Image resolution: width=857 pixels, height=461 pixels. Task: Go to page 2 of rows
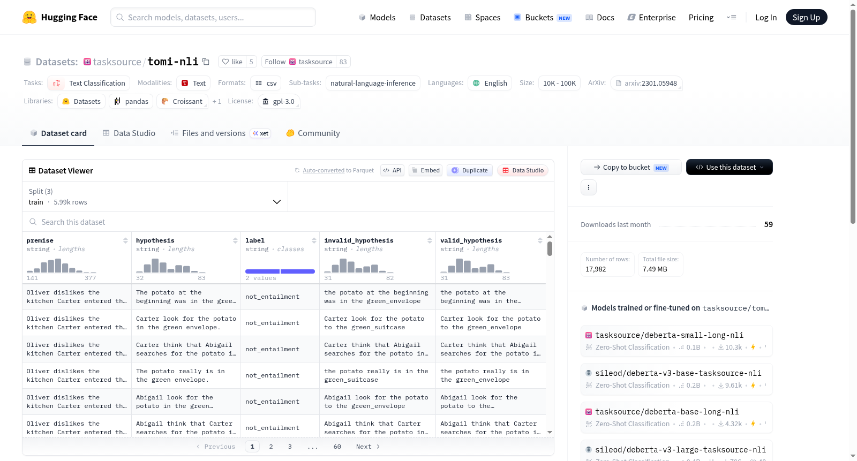click(x=271, y=447)
